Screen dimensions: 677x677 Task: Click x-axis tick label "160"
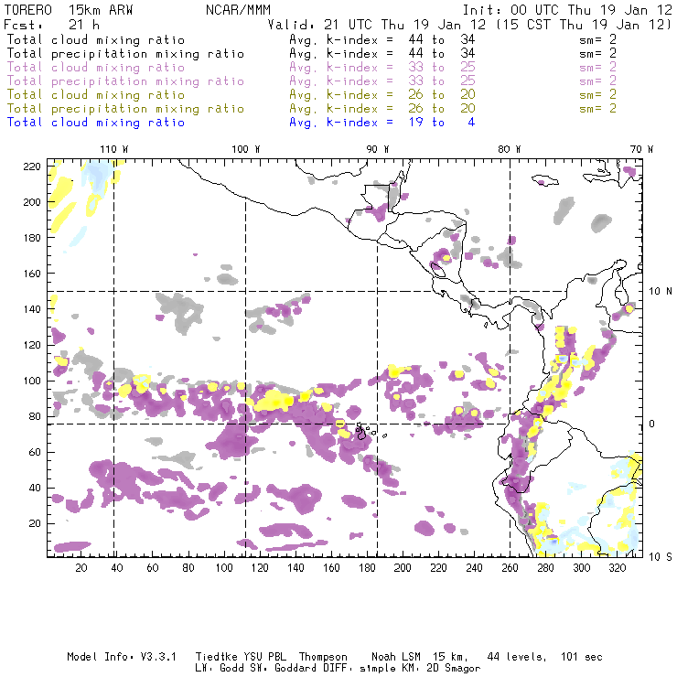pyautogui.click(x=331, y=568)
